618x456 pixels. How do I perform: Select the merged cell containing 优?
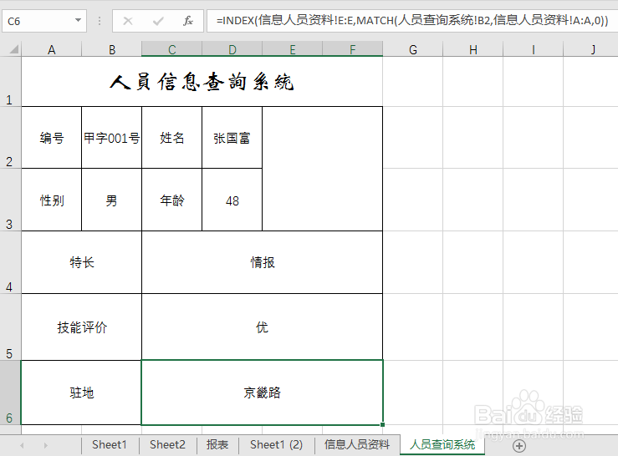coord(262,327)
